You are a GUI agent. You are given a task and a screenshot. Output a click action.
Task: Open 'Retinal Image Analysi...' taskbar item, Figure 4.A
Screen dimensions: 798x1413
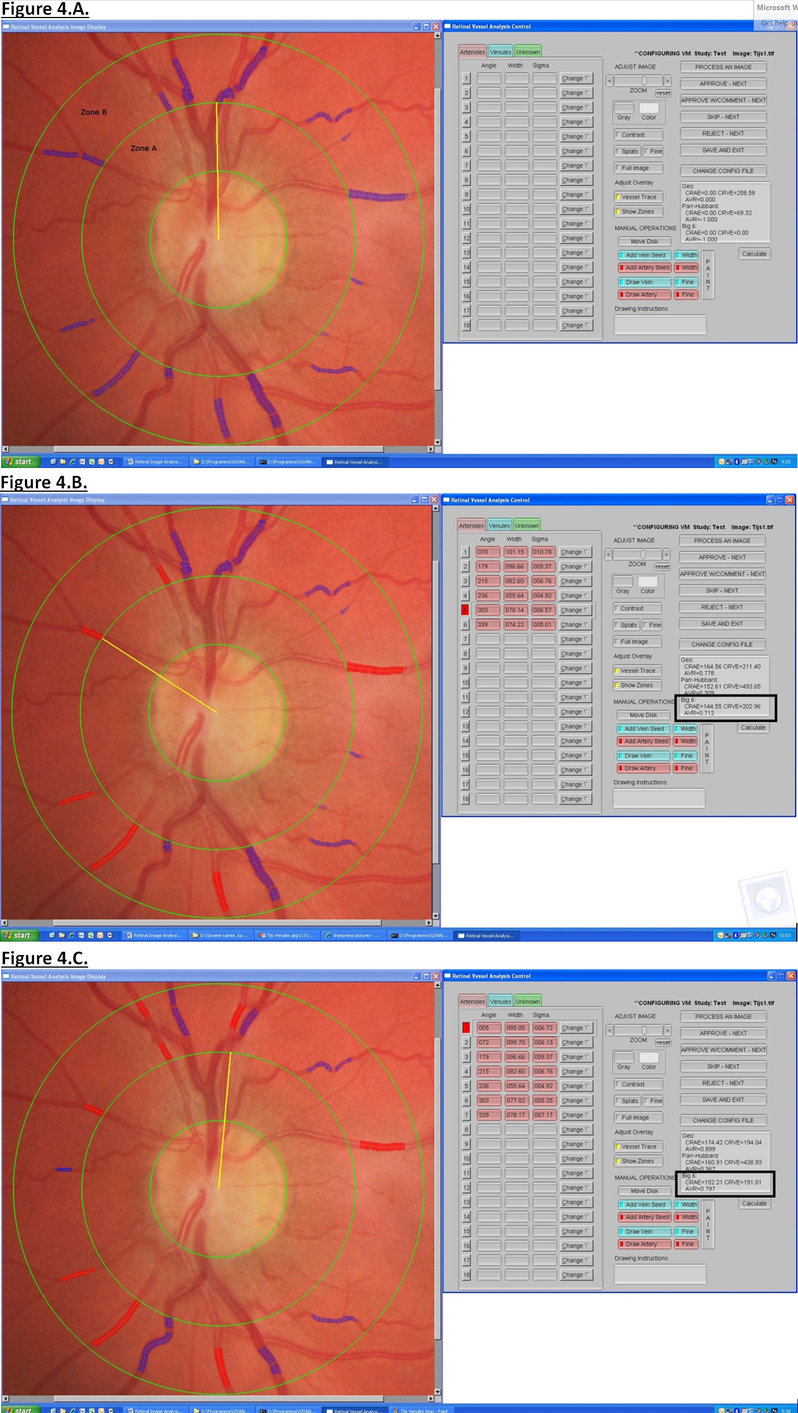pyautogui.click(x=155, y=462)
